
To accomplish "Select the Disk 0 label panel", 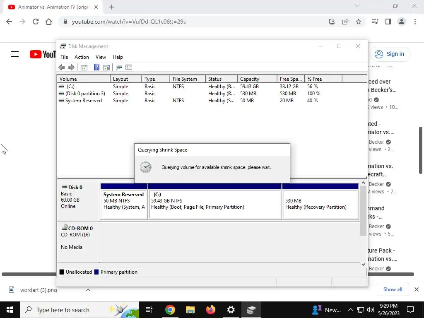I will (x=78, y=201).
